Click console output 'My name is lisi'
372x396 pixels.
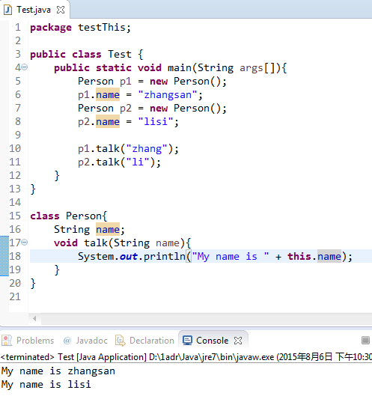pos(46,384)
